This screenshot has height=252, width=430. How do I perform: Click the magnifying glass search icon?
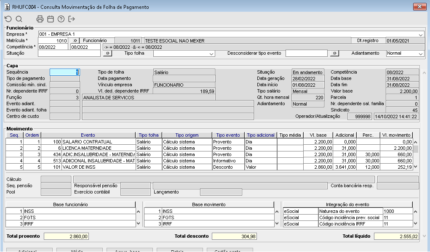[x=19, y=19]
